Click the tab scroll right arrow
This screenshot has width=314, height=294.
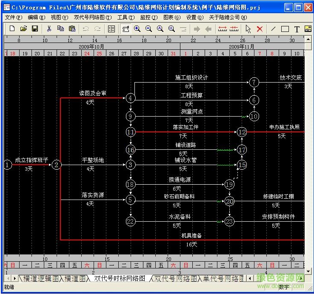15,278
